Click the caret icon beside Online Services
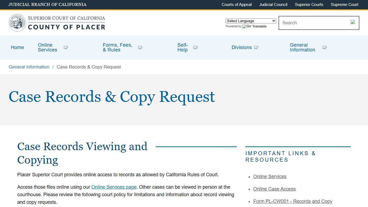368x207 pixels. click(66, 47)
